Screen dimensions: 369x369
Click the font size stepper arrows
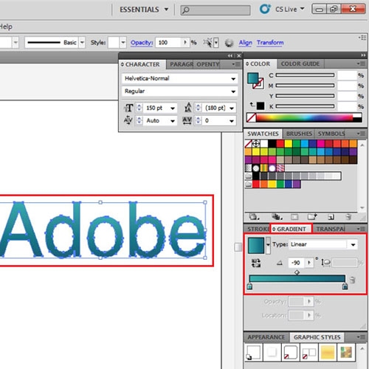coord(139,108)
